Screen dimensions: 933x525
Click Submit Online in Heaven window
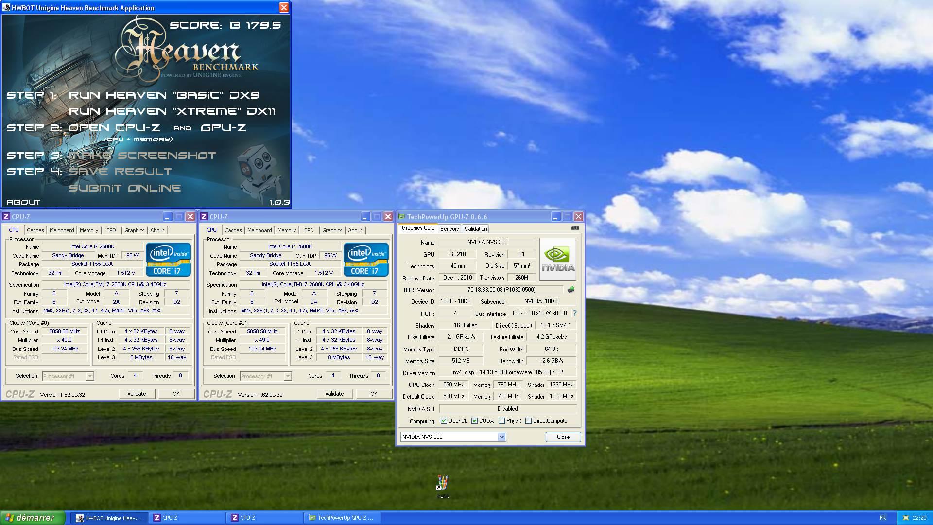coord(125,188)
